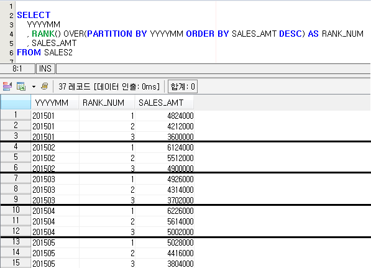371x268 pixels.
Task: Click line number 2 in editor gutter
Action: (11, 16)
